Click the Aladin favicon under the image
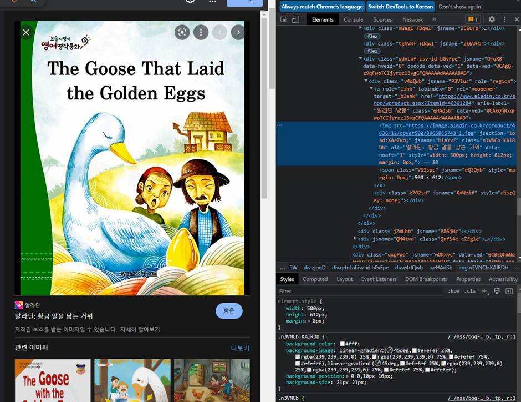The height and width of the screenshot is (402, 521). 19,305
